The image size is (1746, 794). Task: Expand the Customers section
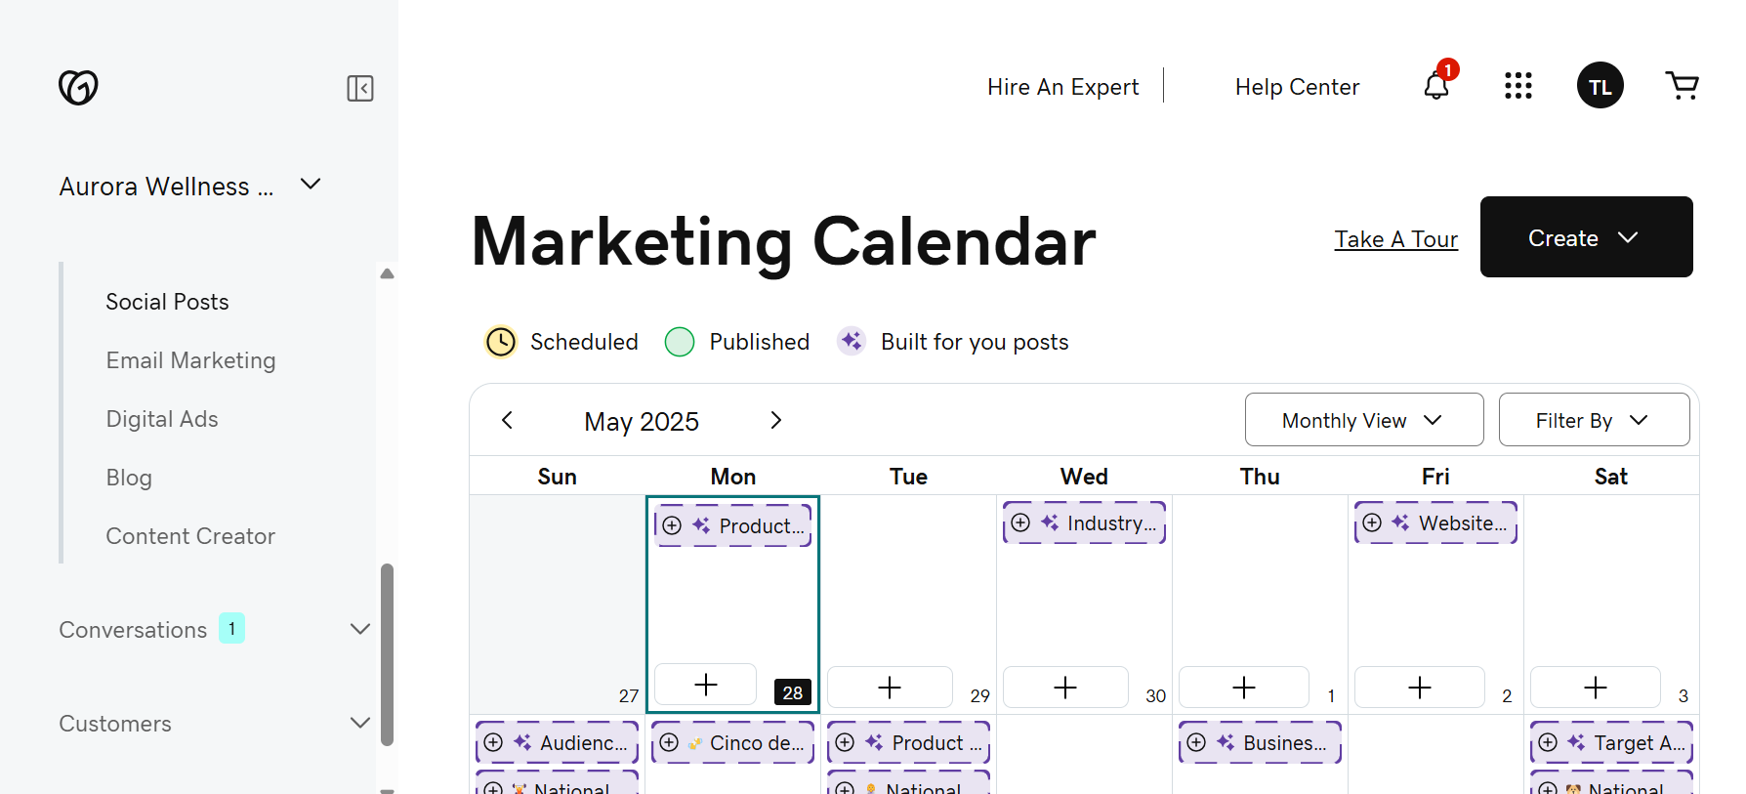click(x=360, y=723)
